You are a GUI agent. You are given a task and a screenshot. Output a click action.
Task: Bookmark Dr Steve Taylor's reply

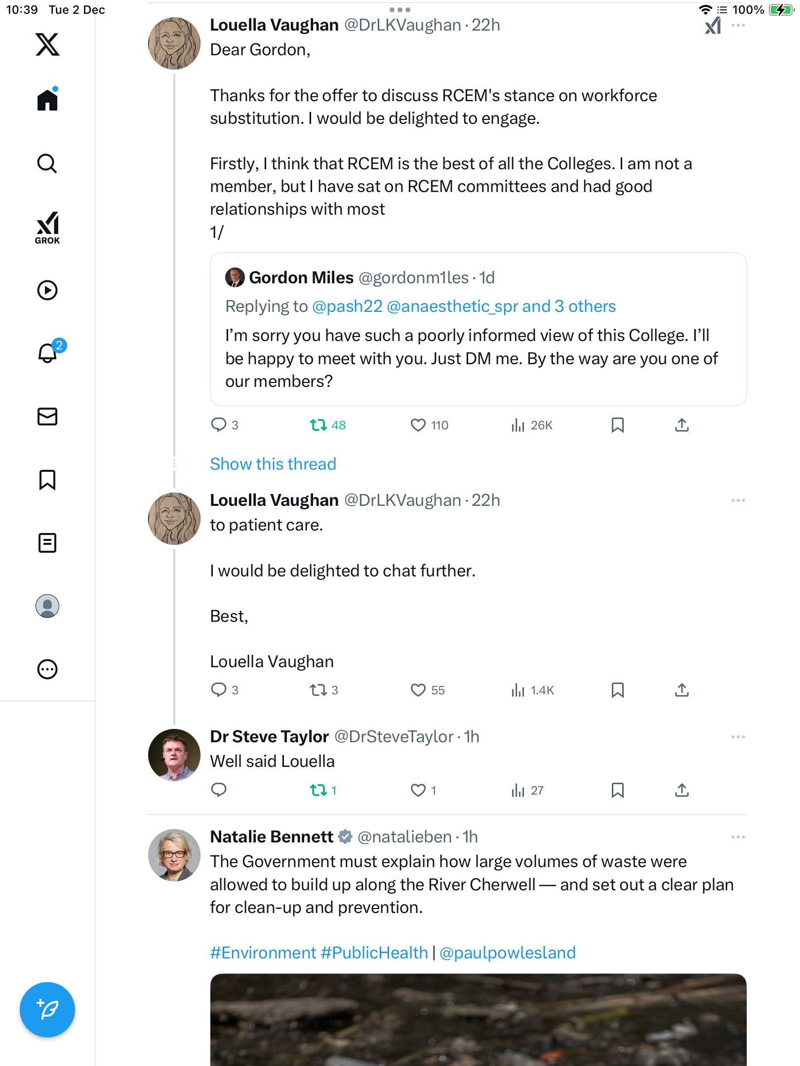click(x=617, y=790)
